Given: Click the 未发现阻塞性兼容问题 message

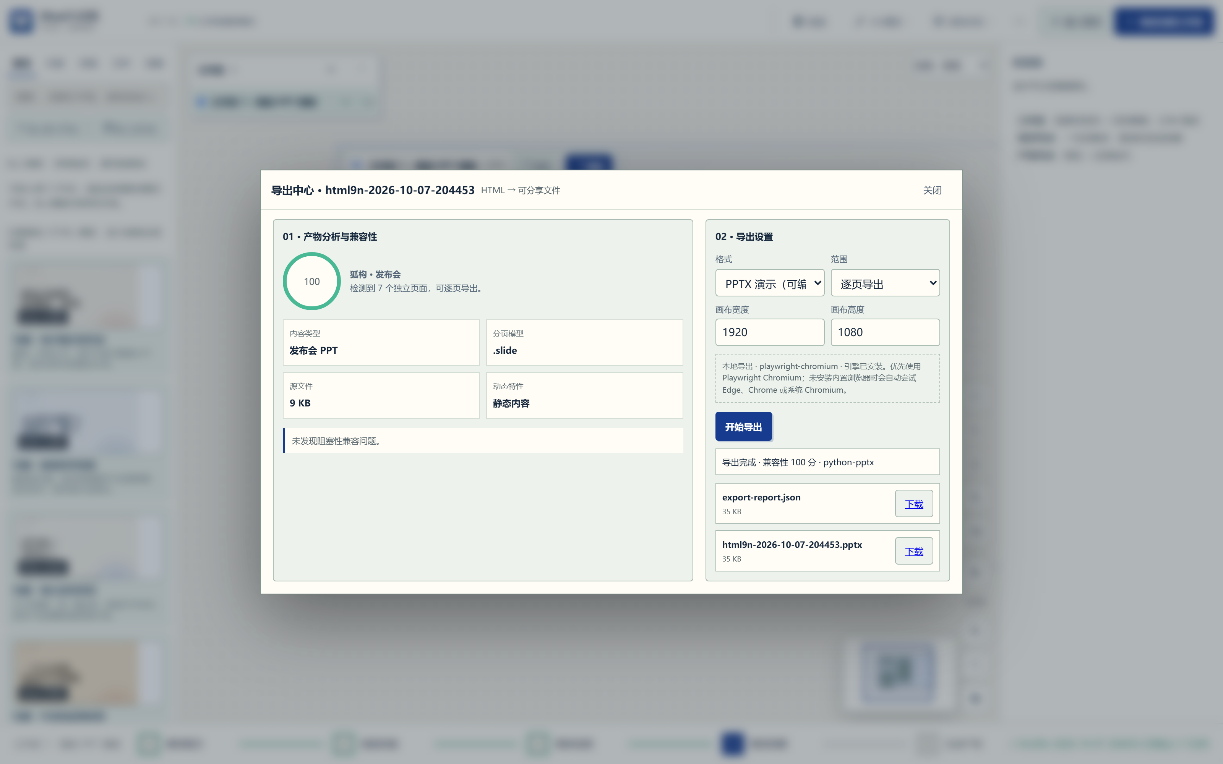Looking at the screenshot, I should (483, 440).
